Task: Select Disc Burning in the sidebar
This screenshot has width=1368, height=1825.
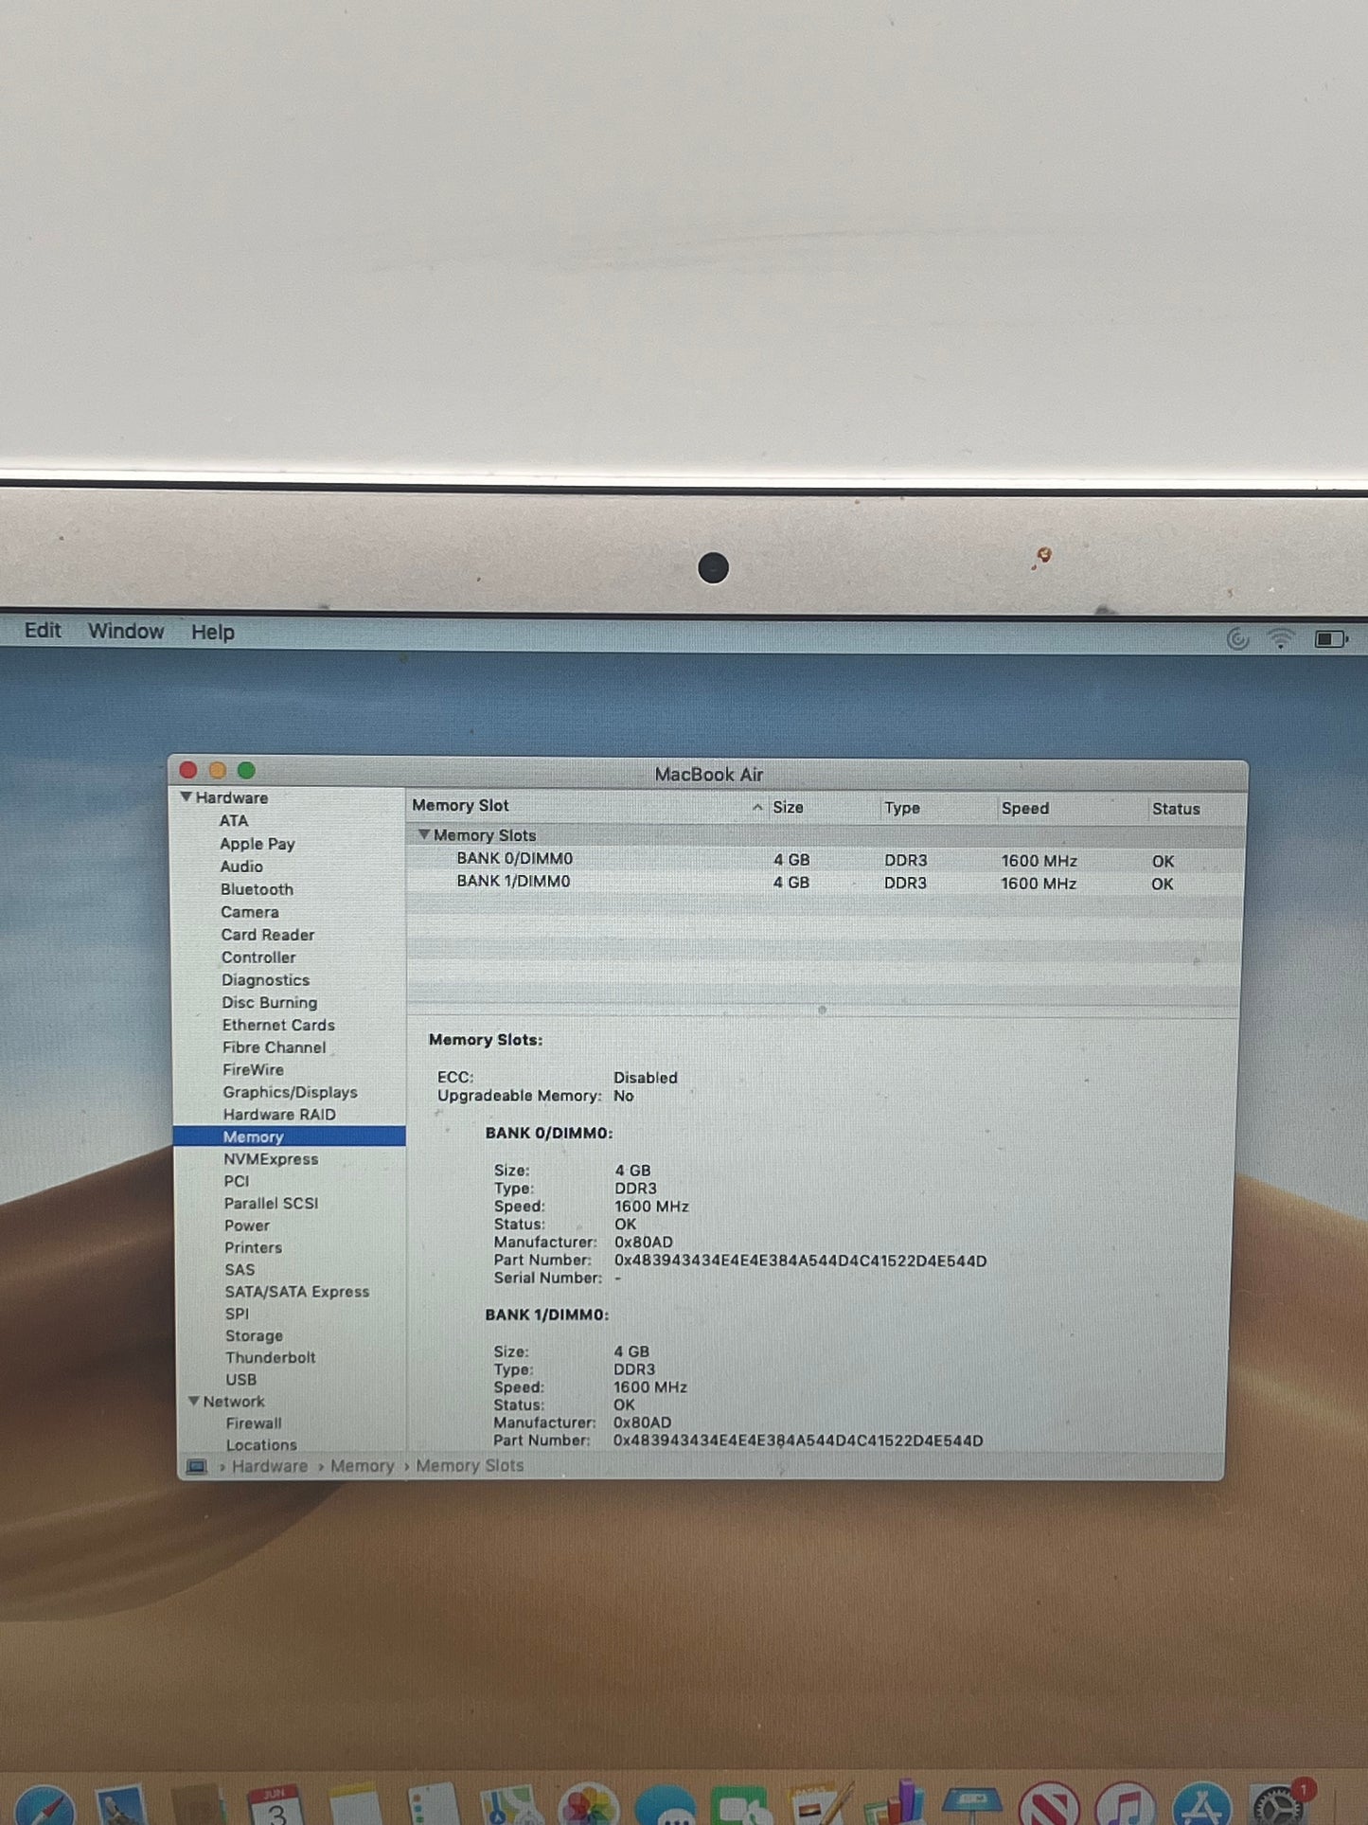Action: coord(270,1002)
